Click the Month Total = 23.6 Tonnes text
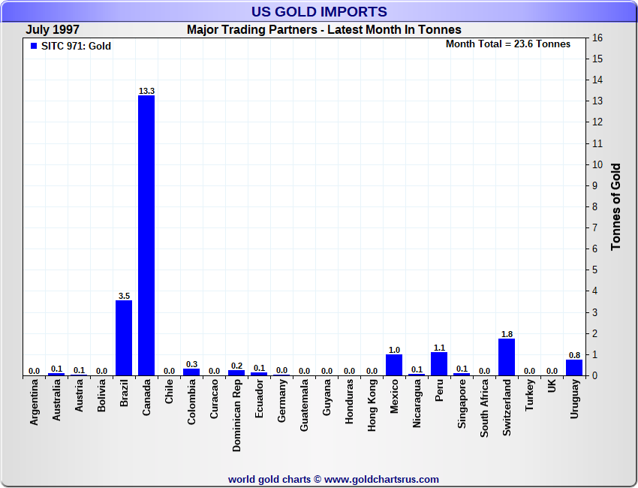The height and width of the screenshot is (488, 638). pyautogui.click(x=508, y=44)
